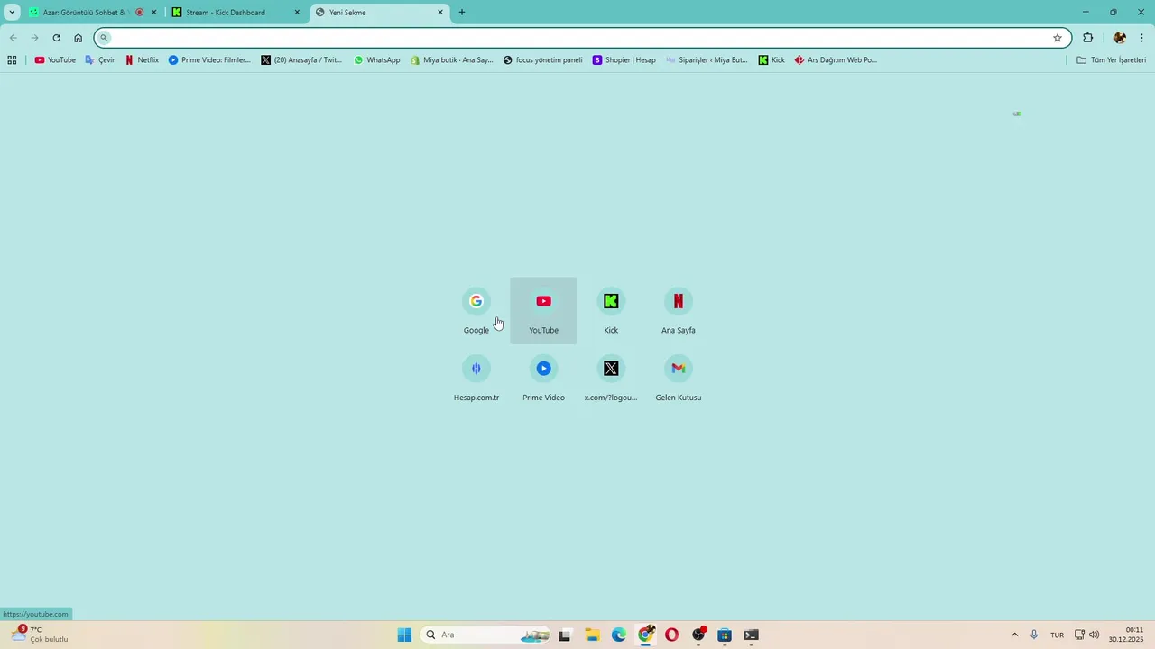Show hidden system tray icons
The width and height of the screenshot is (1155, 649).
1014,635
